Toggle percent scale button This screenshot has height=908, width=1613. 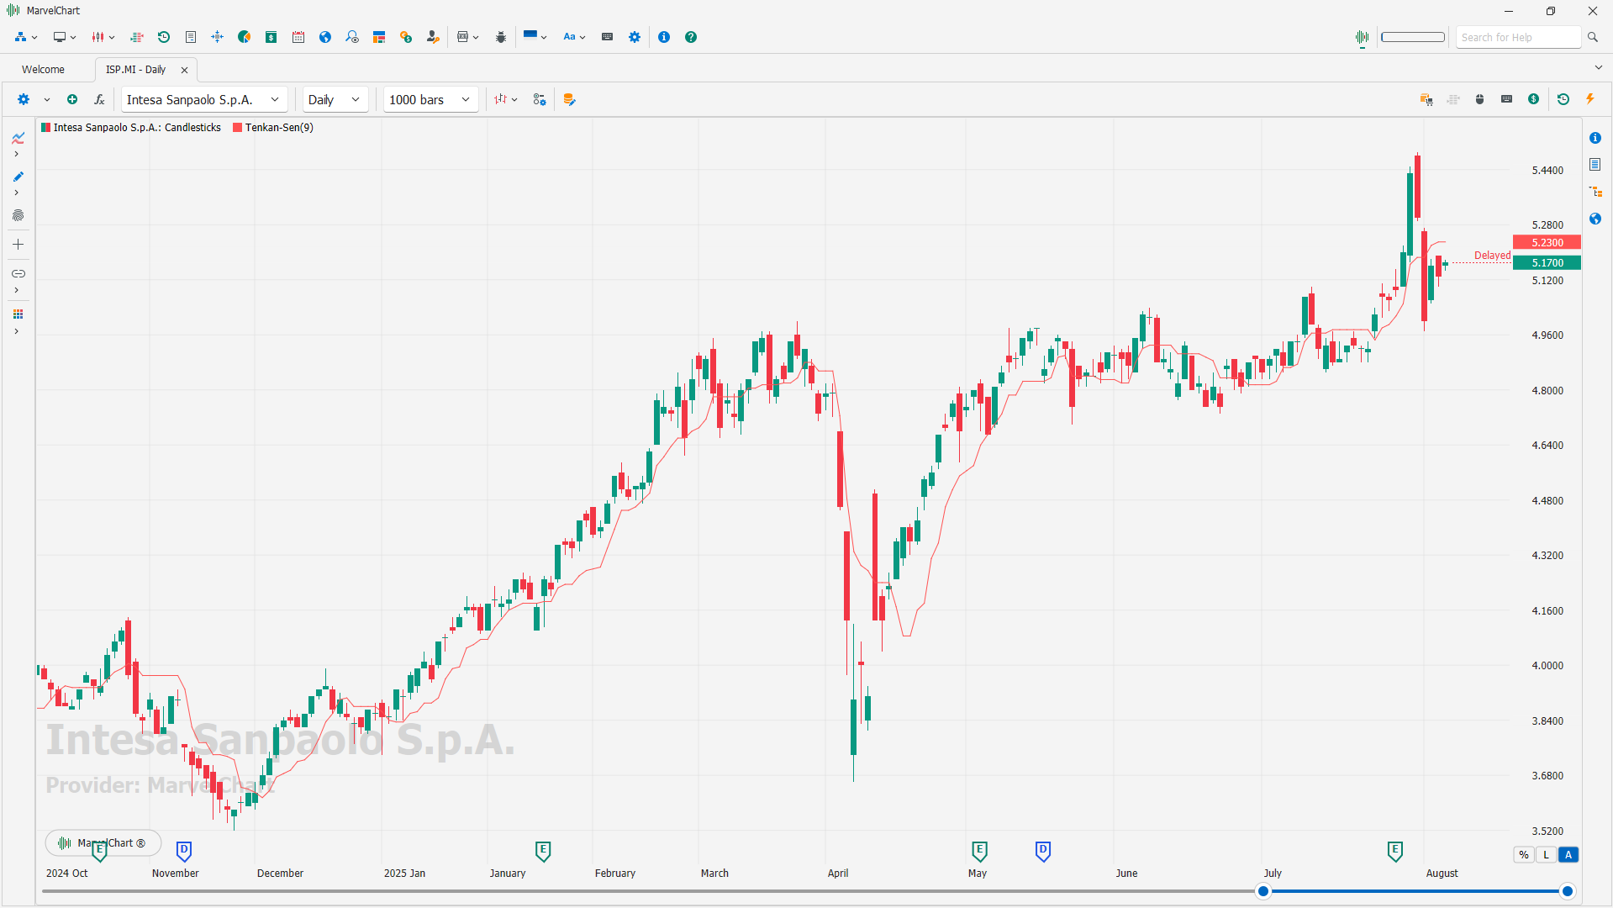point(1524,855)
